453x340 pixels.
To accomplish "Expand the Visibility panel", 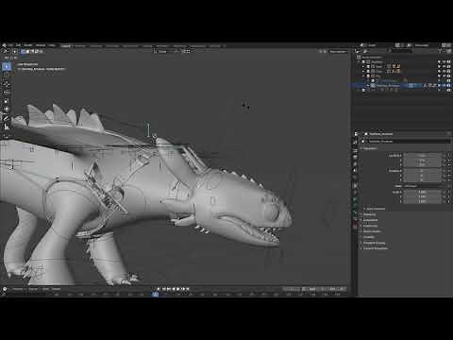I will click(369, 237).
